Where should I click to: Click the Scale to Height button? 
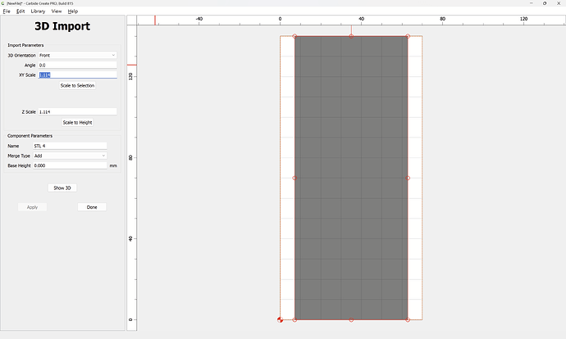coord(78,123)
